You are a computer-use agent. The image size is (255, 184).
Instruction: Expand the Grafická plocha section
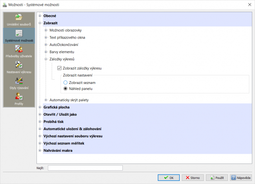point(40,107)
